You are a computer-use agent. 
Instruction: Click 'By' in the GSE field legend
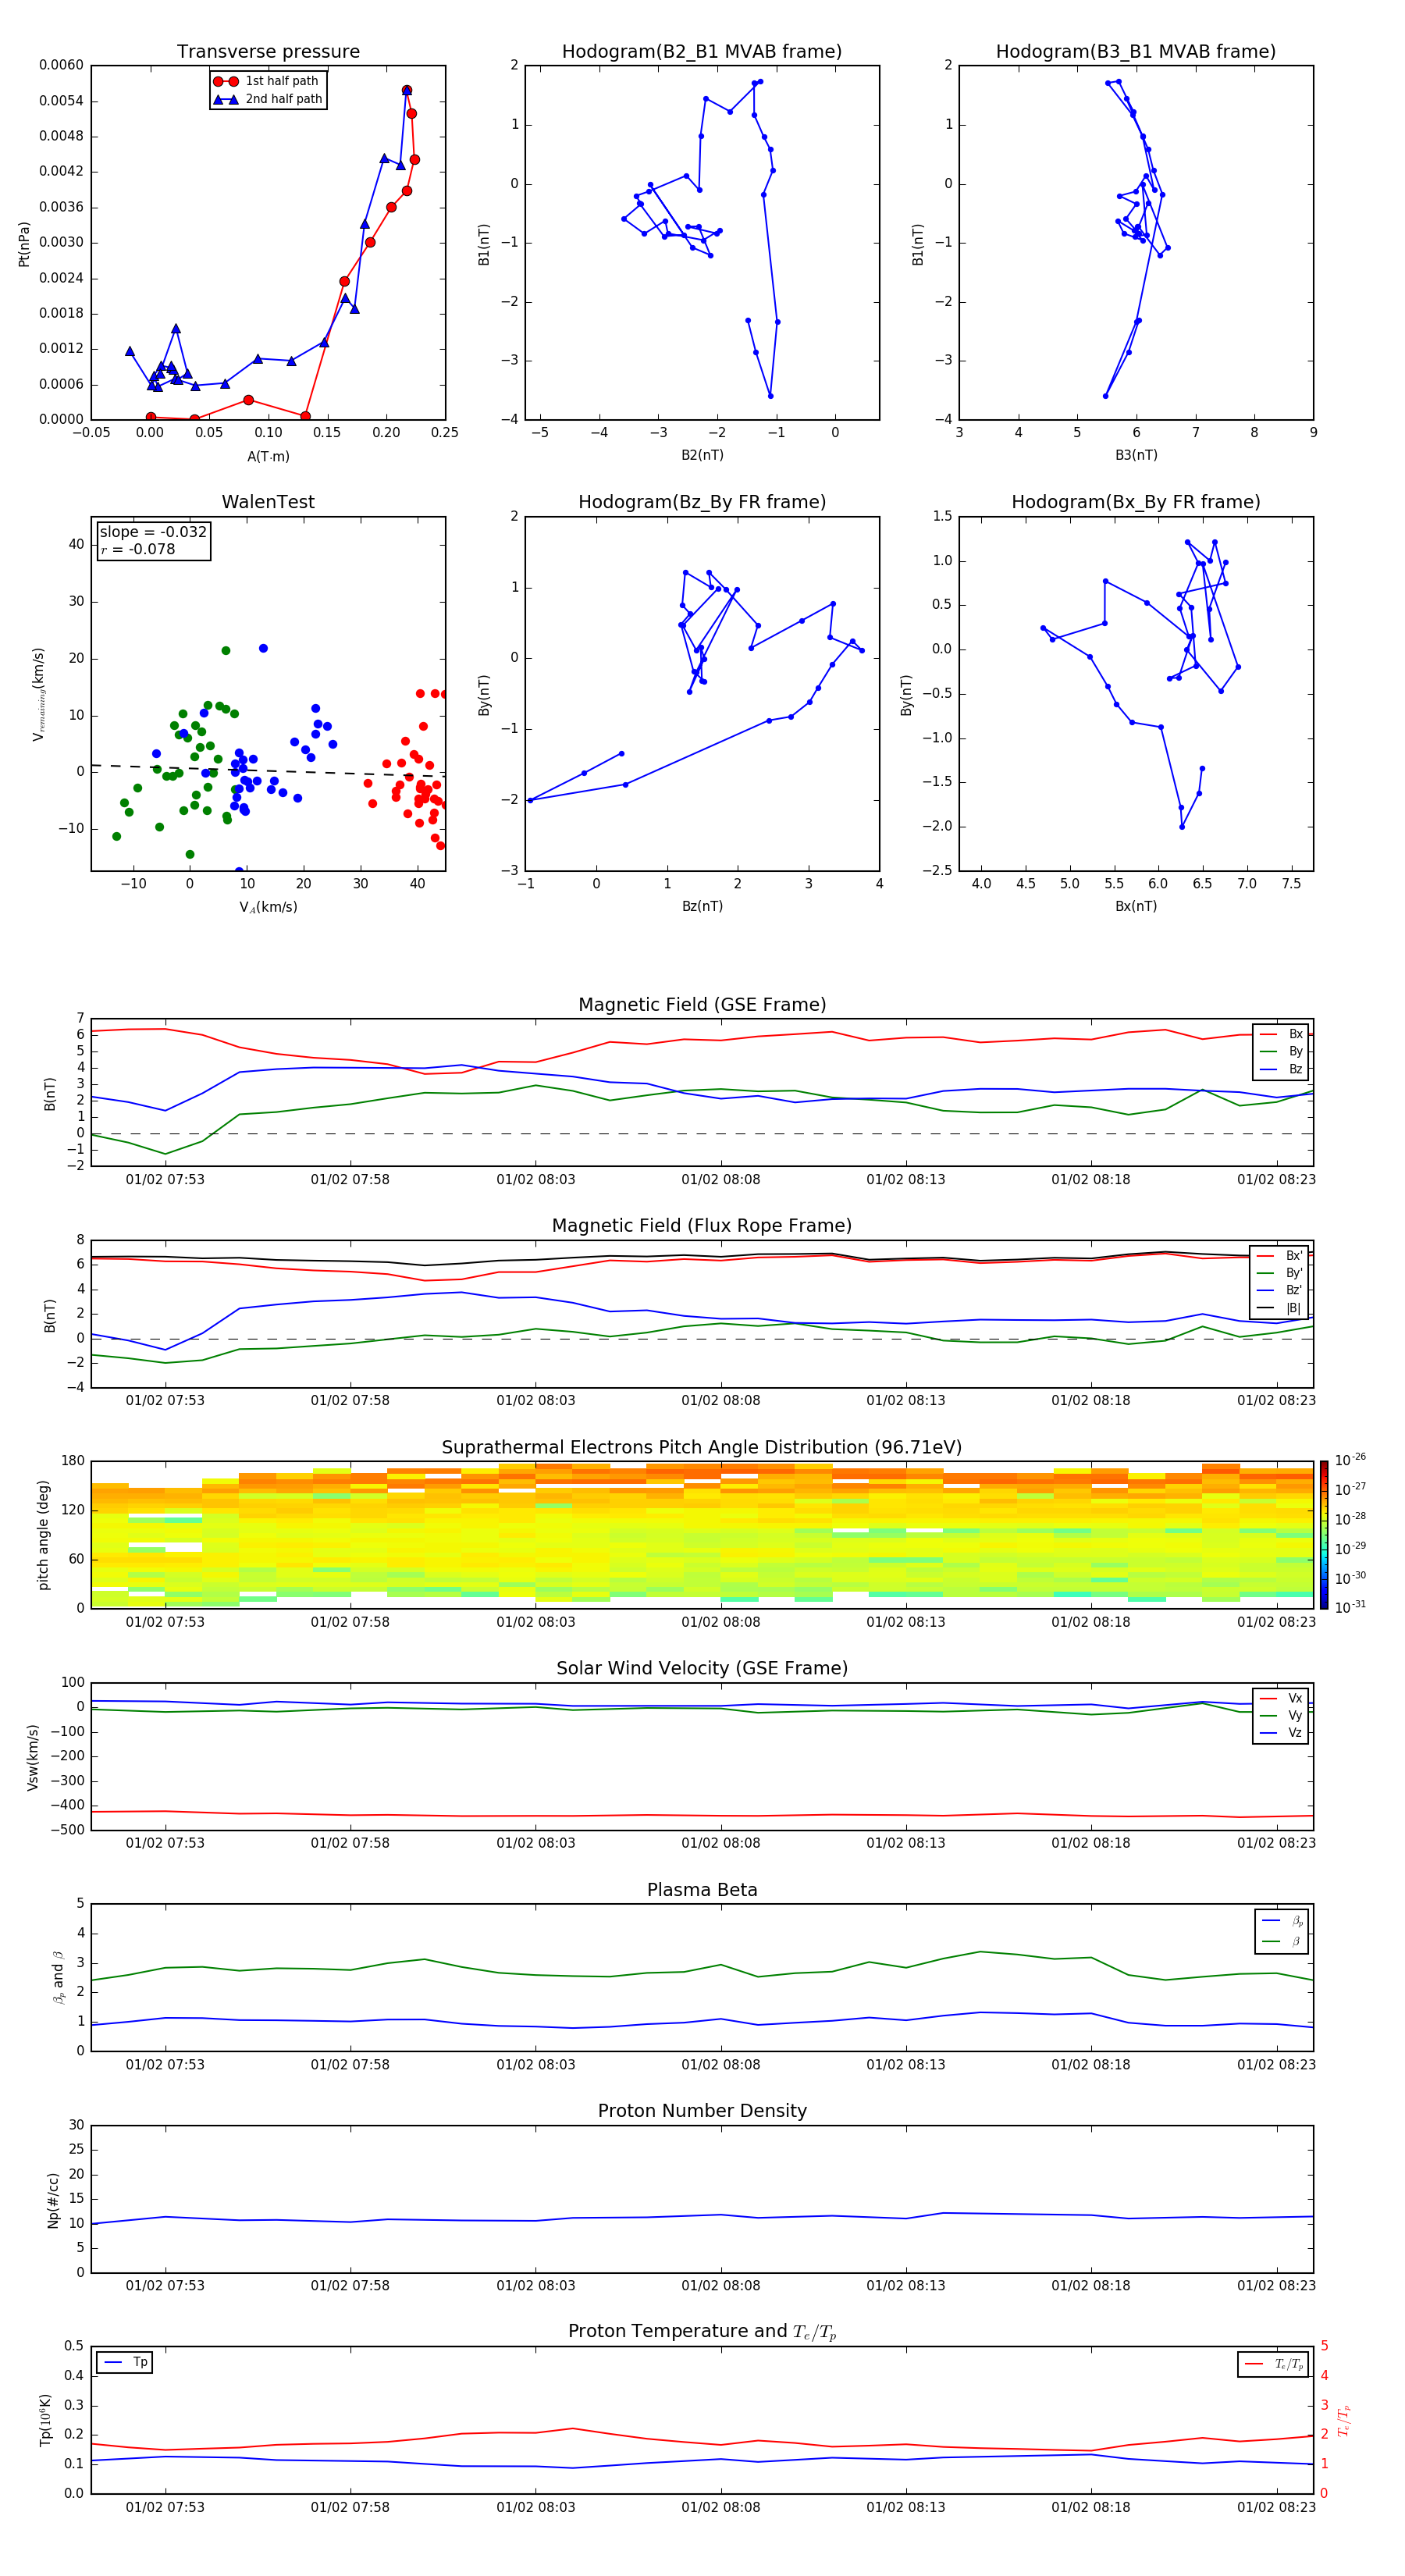pyautogui.click(x=1296, y=1051)
